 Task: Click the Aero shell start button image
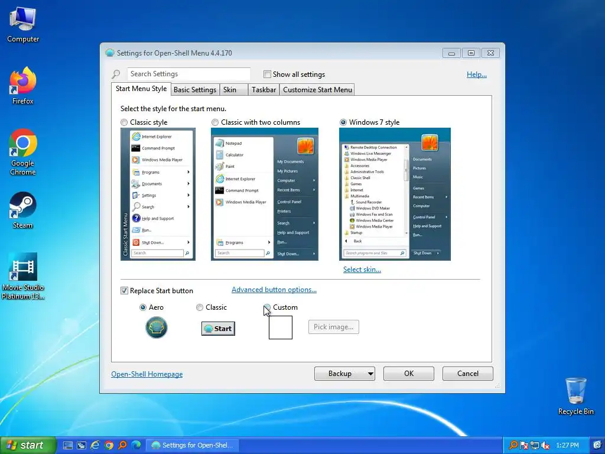tap(156, 327)
